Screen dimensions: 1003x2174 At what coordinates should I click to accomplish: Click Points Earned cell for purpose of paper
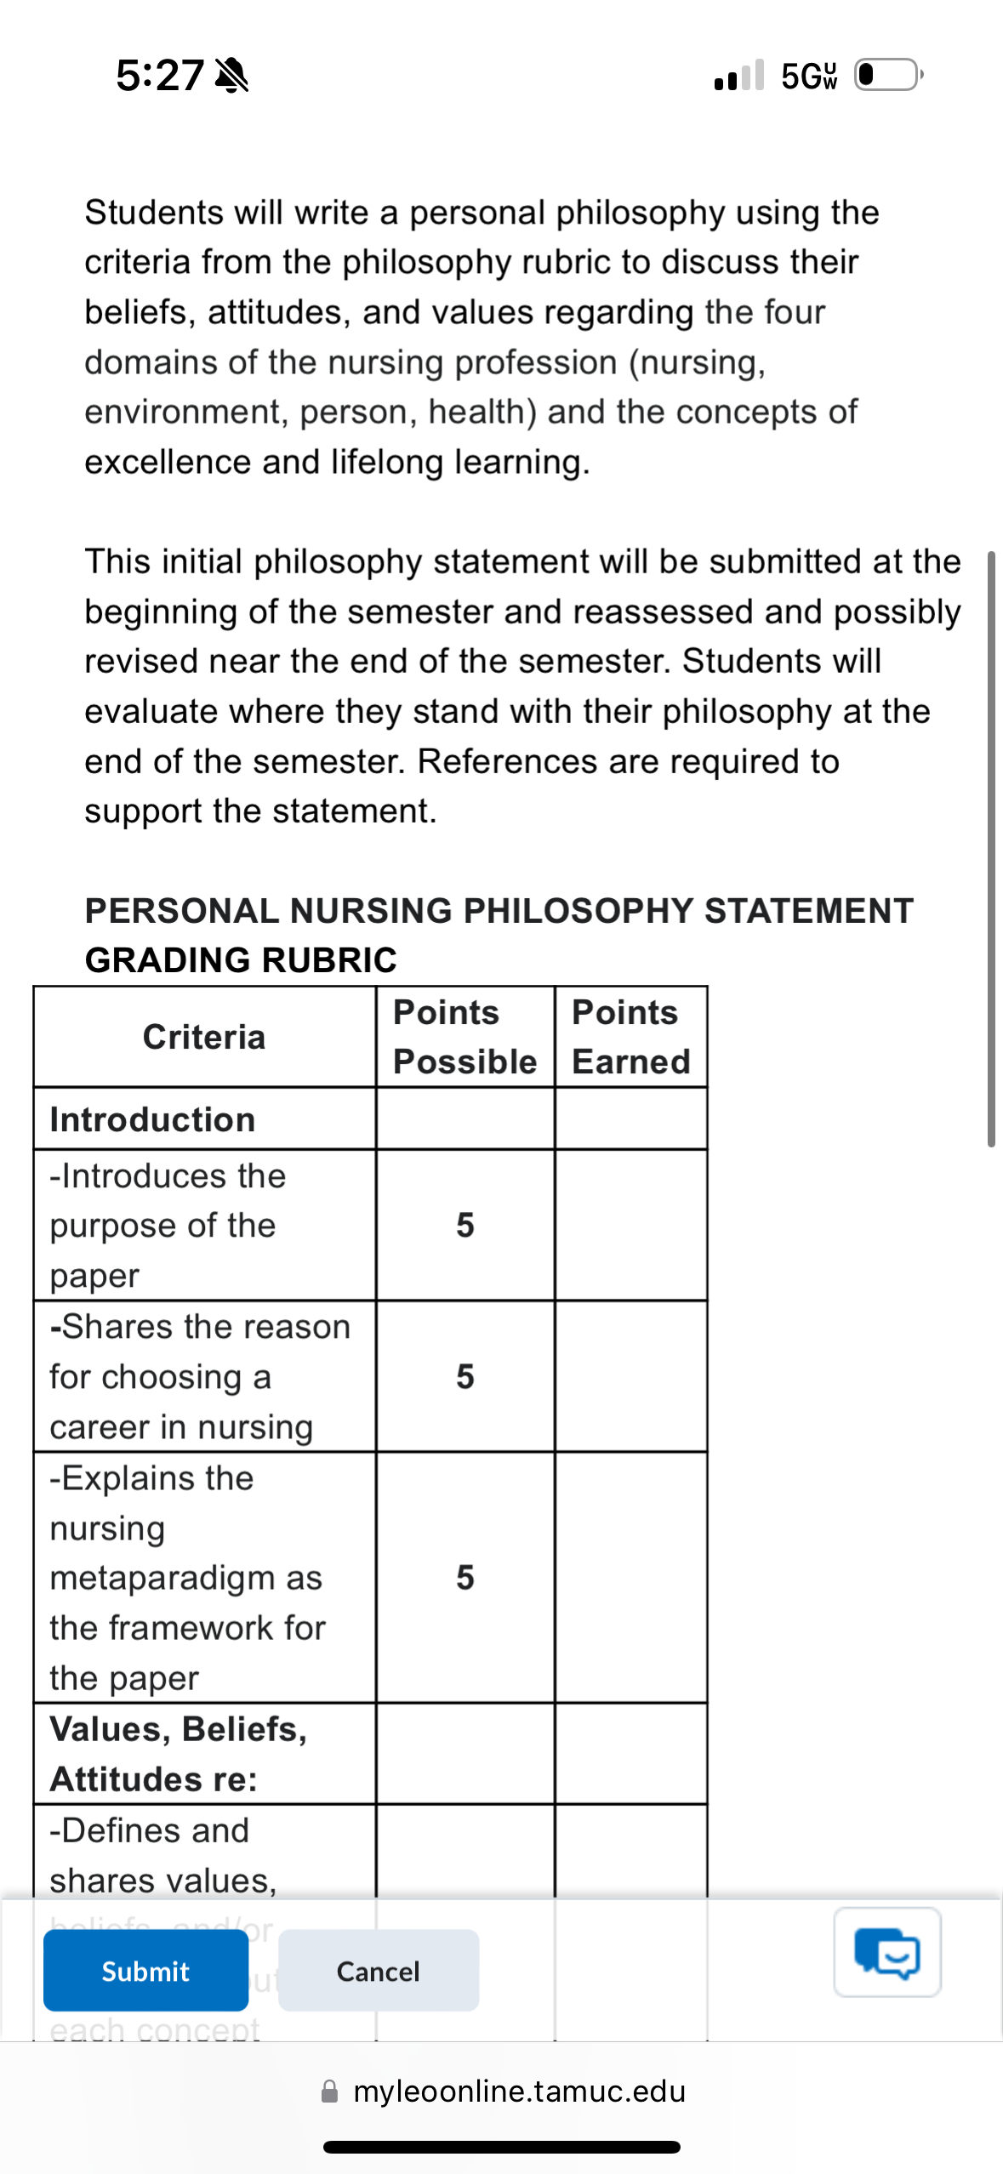(631, 1226)
